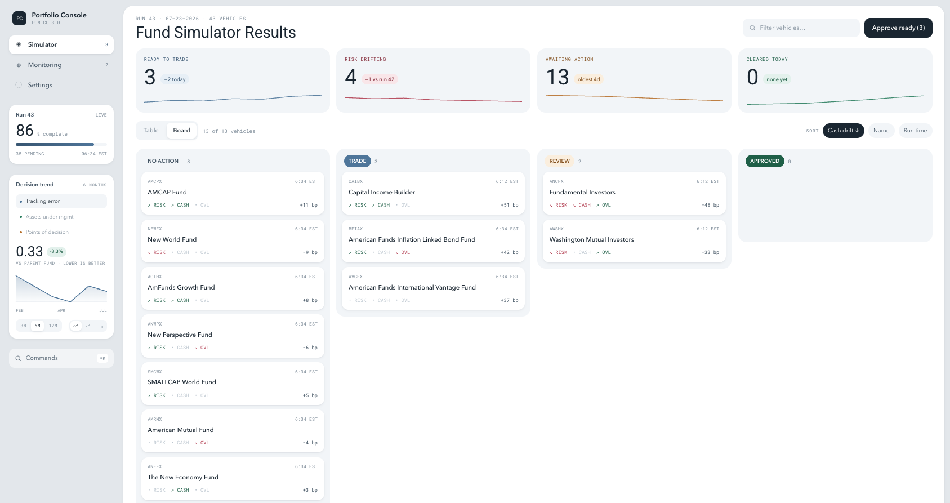Click the +51 bp drift value
Image resolution: width=950 pixels, height=503 pixels.
[509, 205]
